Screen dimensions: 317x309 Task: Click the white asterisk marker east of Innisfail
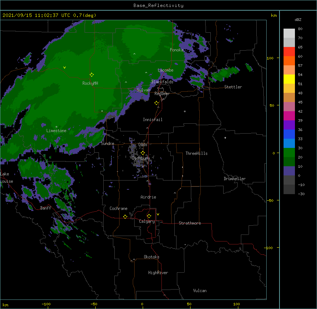185,111
